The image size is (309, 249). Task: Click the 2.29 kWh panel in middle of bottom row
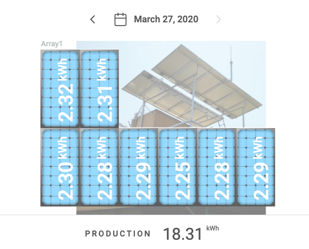point(138,167)
